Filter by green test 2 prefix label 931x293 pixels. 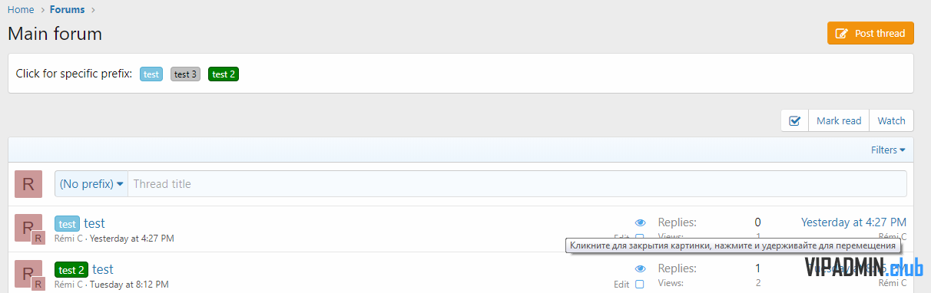(224, 74)
